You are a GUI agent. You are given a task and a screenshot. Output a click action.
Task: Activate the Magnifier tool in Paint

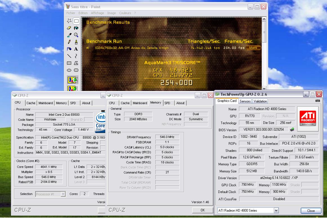(x=76, y=35)
